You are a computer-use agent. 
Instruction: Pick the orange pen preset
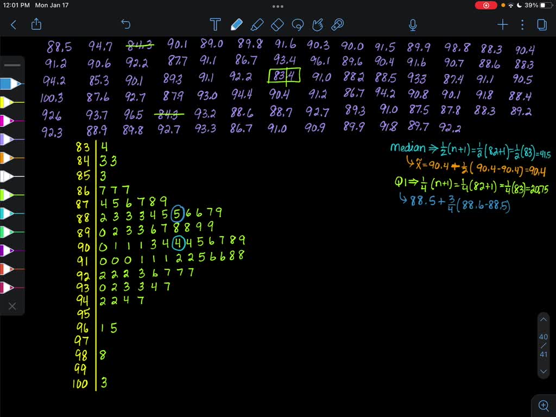[11, 157]
